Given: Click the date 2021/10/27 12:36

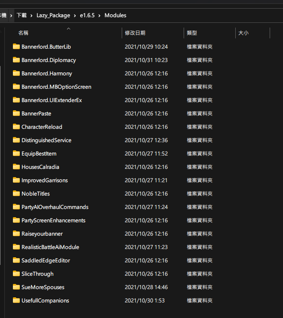Looking at the screenshot, I should 146,140.
